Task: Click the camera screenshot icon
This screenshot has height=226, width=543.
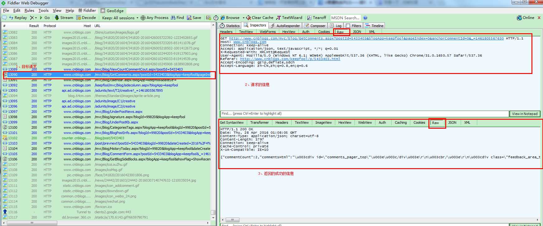Action: click(x=208, y=18)
